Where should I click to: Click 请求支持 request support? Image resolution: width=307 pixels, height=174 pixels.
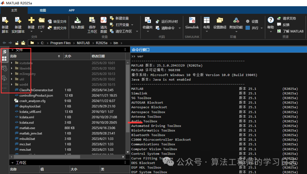pyautogui.click(x=287, y=18)
